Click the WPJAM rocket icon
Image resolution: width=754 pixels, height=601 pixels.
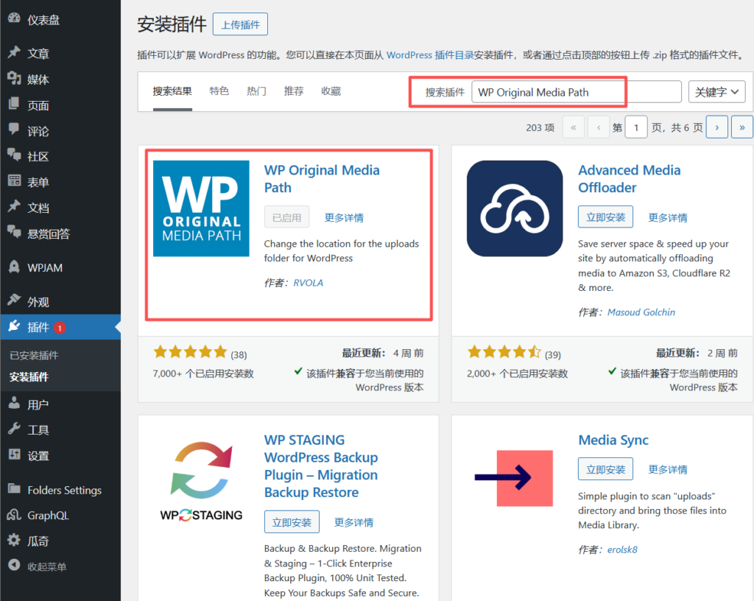13,267
